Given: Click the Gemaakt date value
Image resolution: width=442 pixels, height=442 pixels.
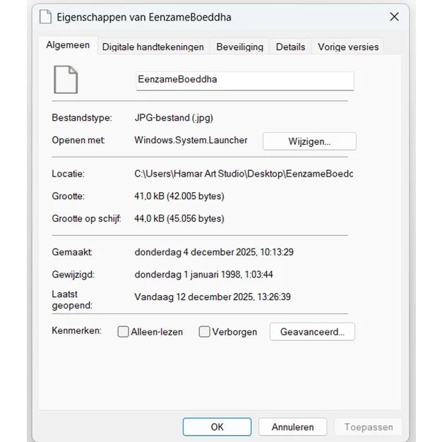Looking at the screenshot, I should (213, 252).
